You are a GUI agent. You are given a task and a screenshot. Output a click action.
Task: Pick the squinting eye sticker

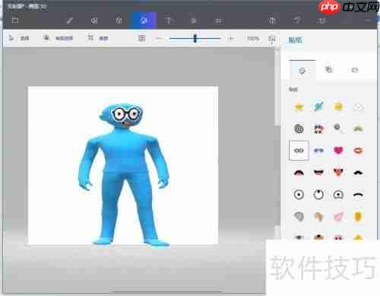tap(338, 195)
